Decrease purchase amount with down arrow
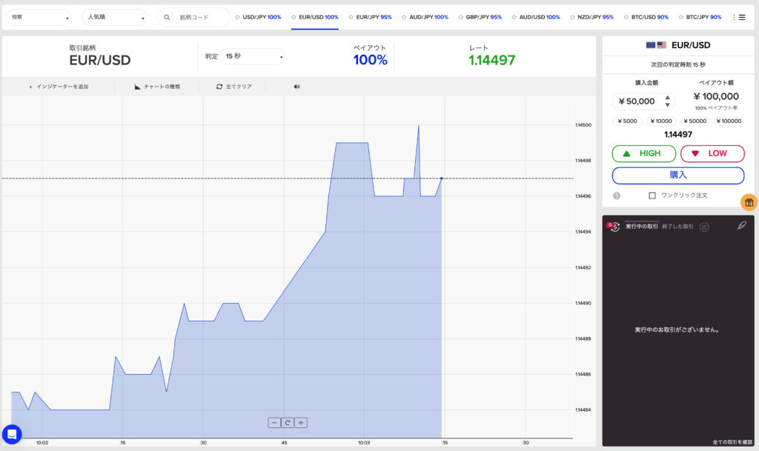The image size is (759, 451). point(668,105)
